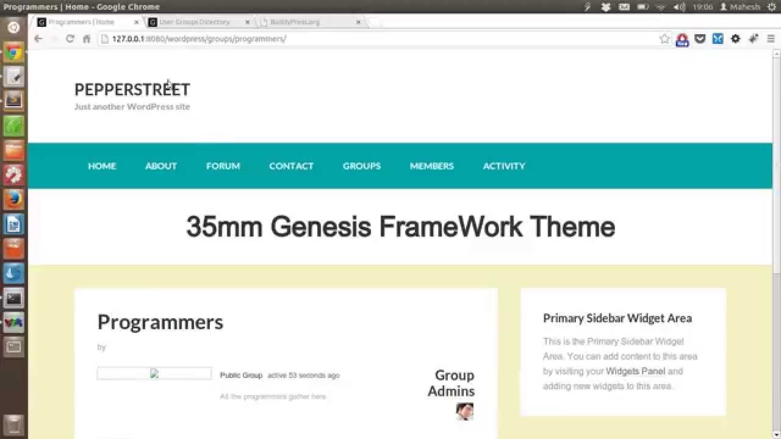Switch to the User Groups Directory tab
The height and width of the screenshot is (439, 781).
click(x=195, y=22)
